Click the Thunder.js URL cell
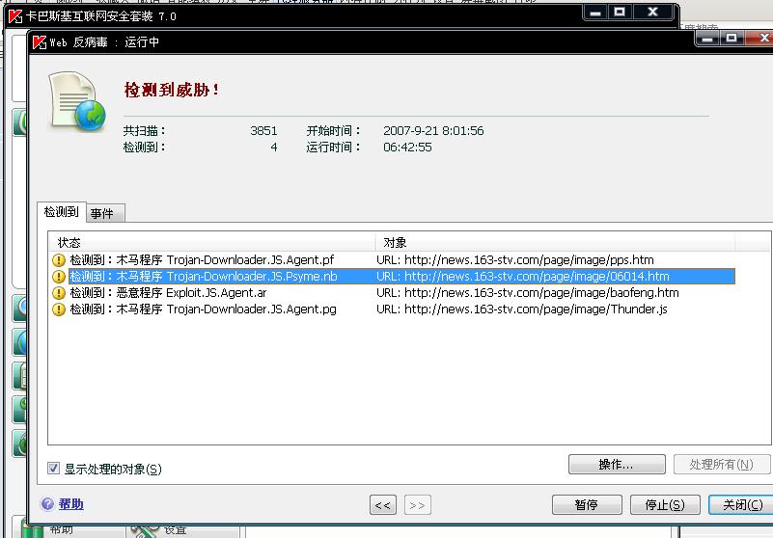 (x=521, y=309)
